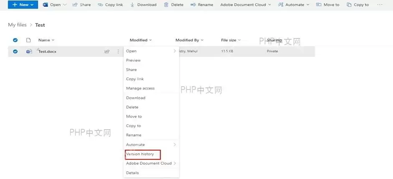The width and height of the screenshot is (393, 179).
Task: Click the Word document icon for Test.docx
Action: click(x=29, y=51)
